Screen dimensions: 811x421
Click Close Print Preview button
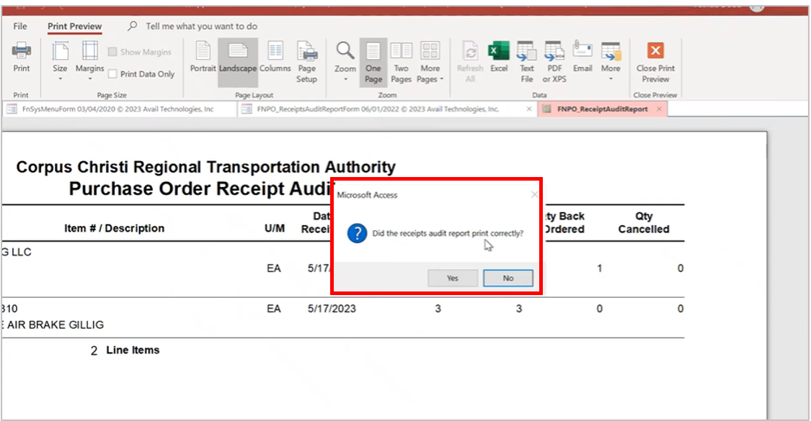pos(655,62)
